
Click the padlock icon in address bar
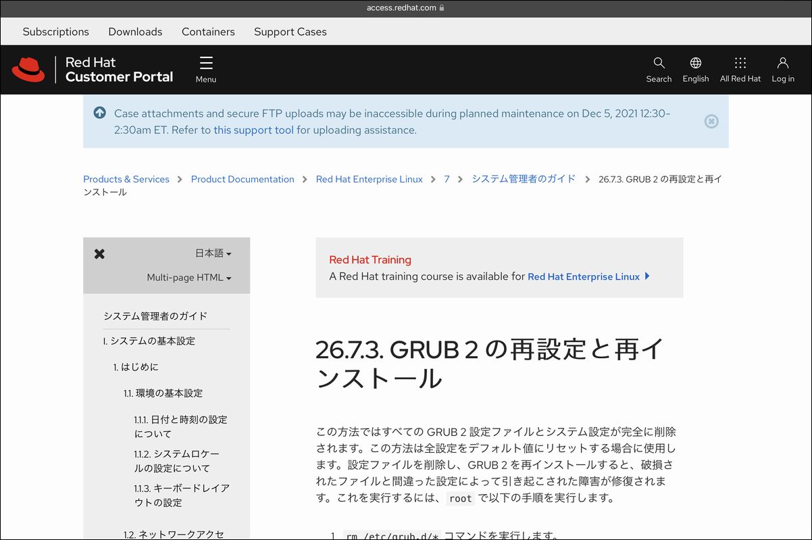[x=442, y=8]
